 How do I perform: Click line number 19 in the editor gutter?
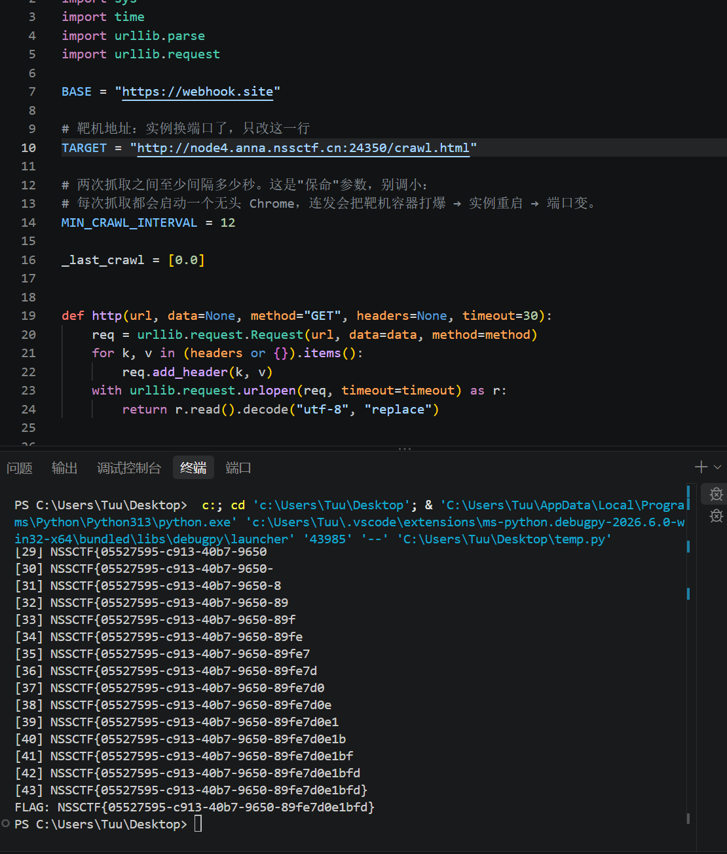click(28, 316)
